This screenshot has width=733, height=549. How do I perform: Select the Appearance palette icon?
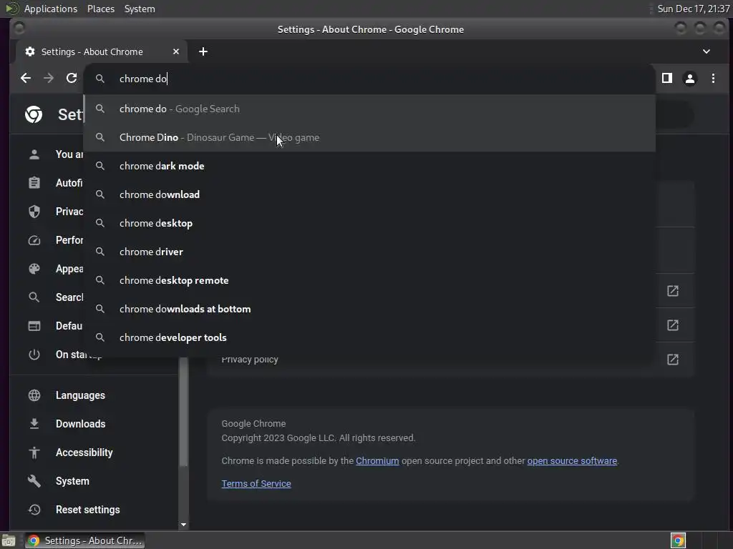34,269
